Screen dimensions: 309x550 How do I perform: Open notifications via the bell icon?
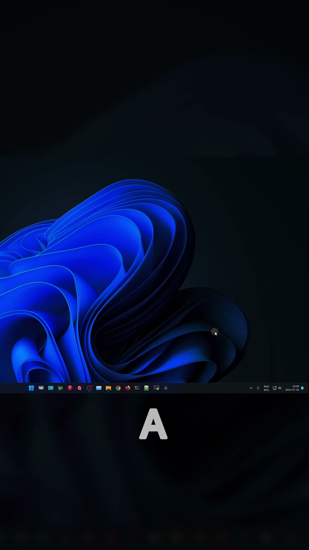tap(302, 388)
